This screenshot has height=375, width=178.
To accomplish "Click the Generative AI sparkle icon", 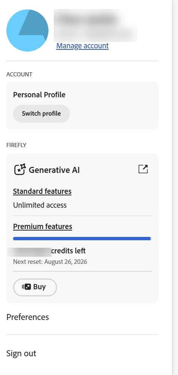I will point(20,170).
